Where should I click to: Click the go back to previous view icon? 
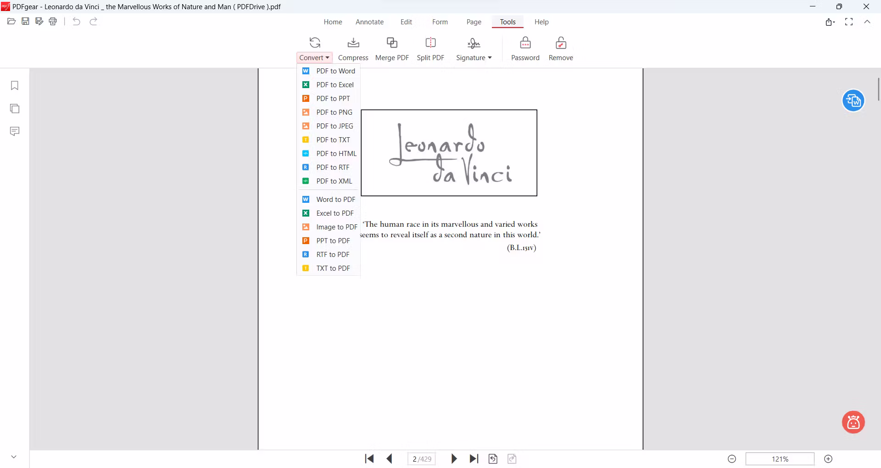pyautogui.click(x=493, y=459)
